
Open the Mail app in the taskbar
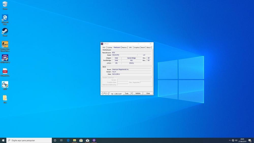tap(87, 140)
